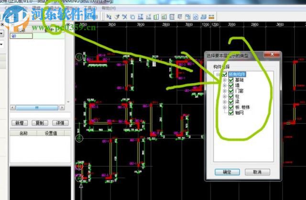Click the blue refresh arrows toolbar icon
The image size is (306, 200).
(196, 17)
